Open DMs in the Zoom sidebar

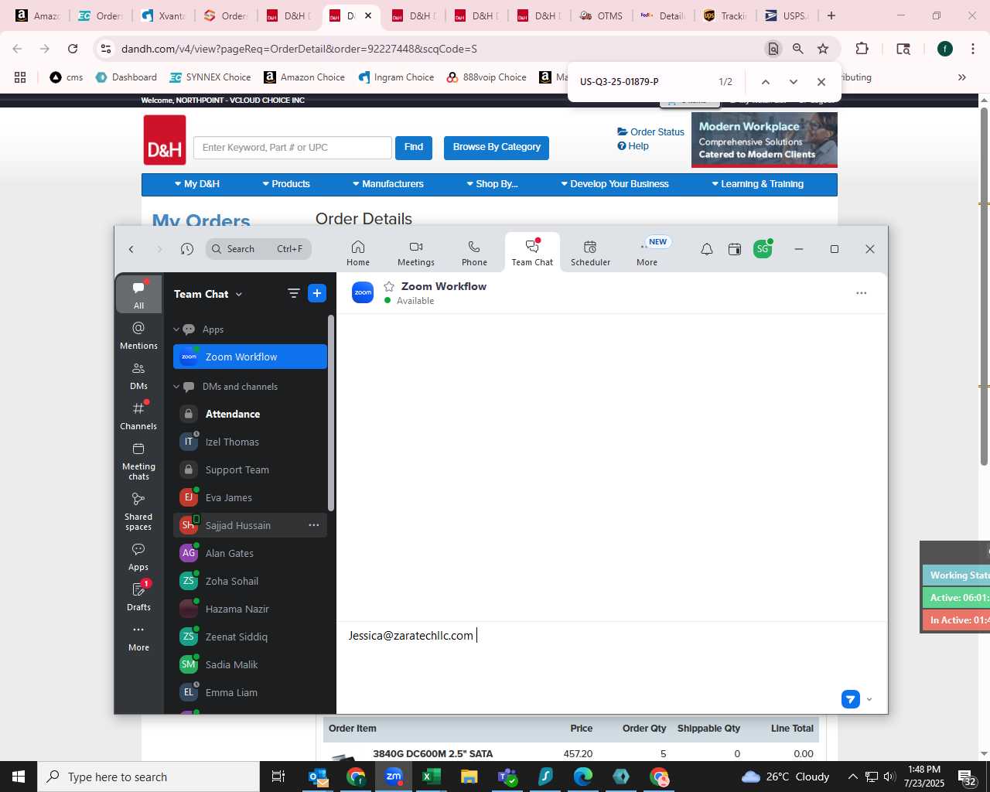(138, 375)
